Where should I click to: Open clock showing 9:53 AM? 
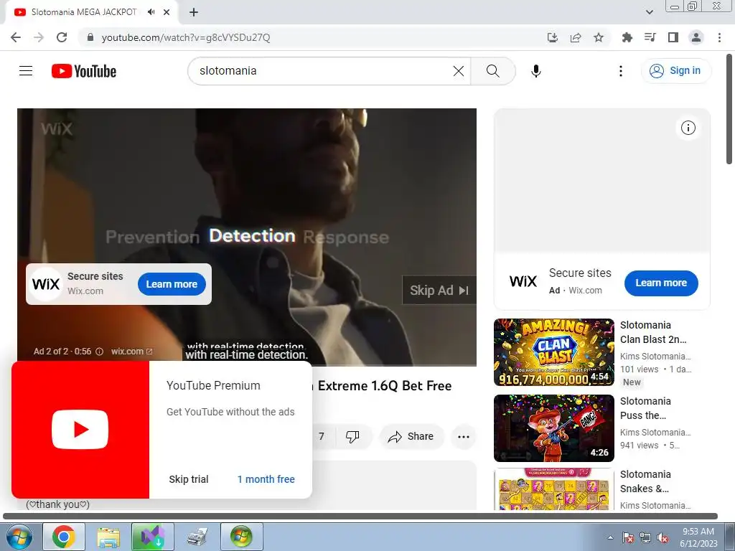pos(698,537)
